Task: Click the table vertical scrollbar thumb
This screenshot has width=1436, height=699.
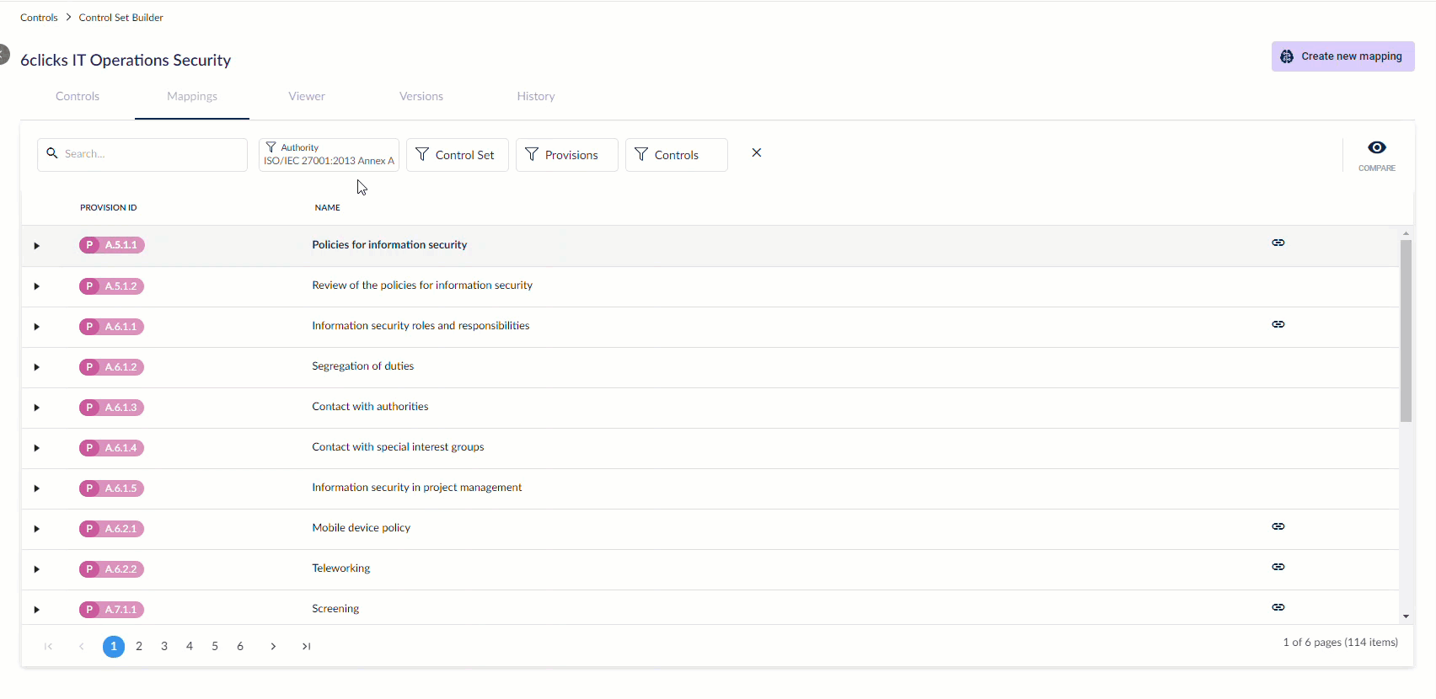Action: (x=1406, y=330)
